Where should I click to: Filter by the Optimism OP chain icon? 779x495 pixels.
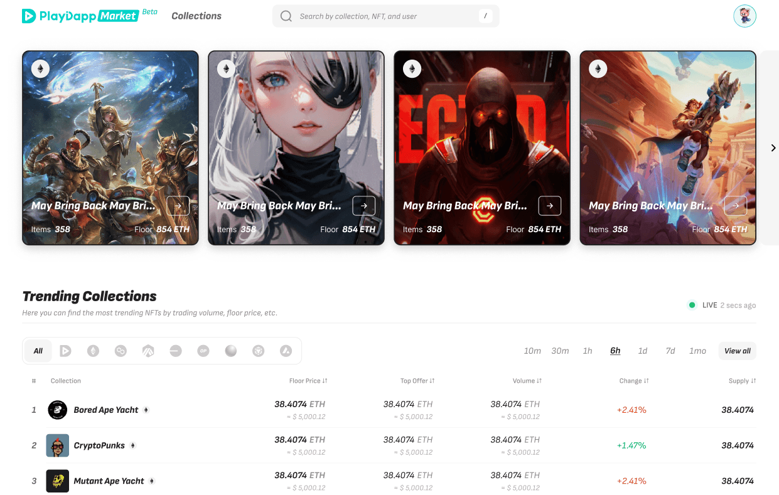coord(203,351)
